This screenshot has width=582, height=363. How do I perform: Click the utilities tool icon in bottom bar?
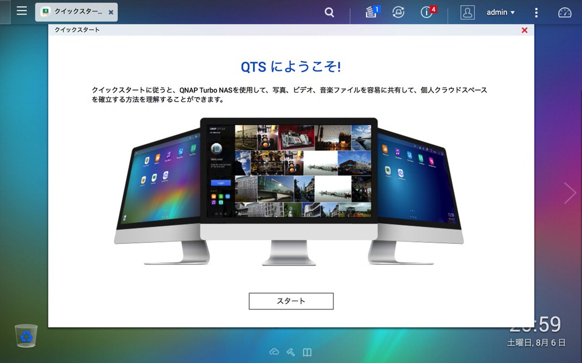click(290, 352)
